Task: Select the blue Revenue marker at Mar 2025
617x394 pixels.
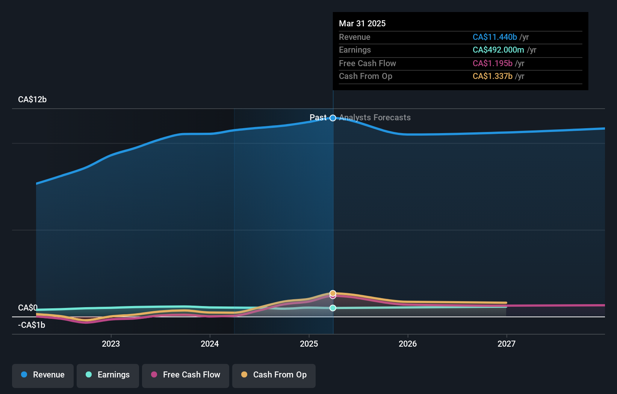Action: click(x=333, y=118)
